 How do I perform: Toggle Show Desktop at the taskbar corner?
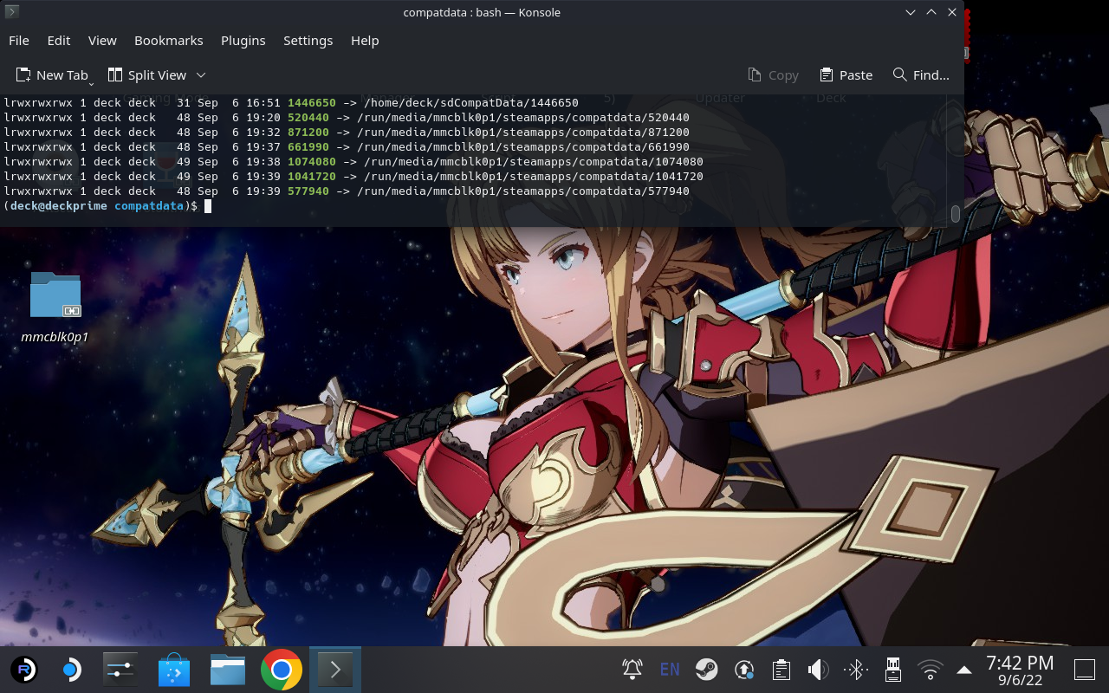(1084, 669)
